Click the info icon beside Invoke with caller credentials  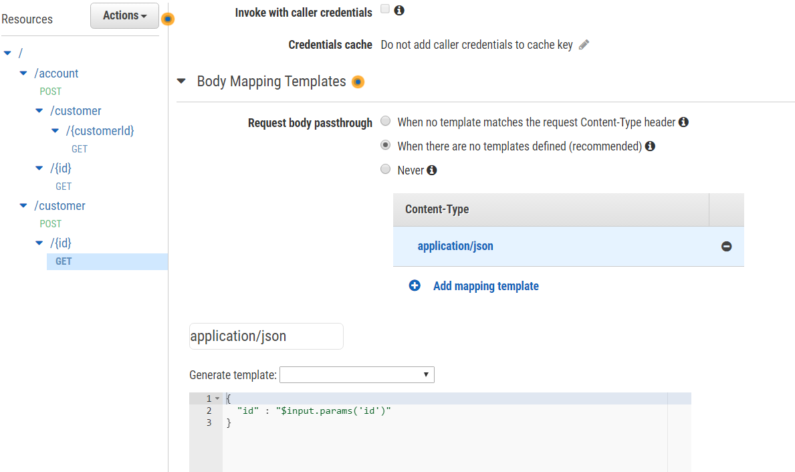(399, 11)
